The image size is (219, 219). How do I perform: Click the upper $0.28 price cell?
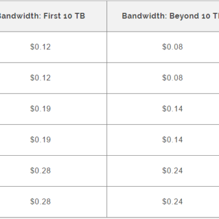(x=40, y=170)
